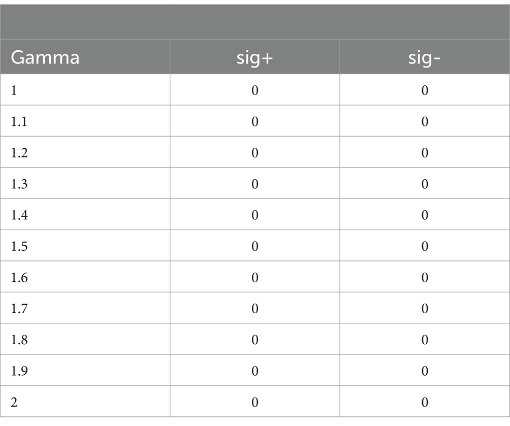The height and width of the screenshot is (426, 510).
Task: Click the sig- column header
Action: tap(425, 57)
